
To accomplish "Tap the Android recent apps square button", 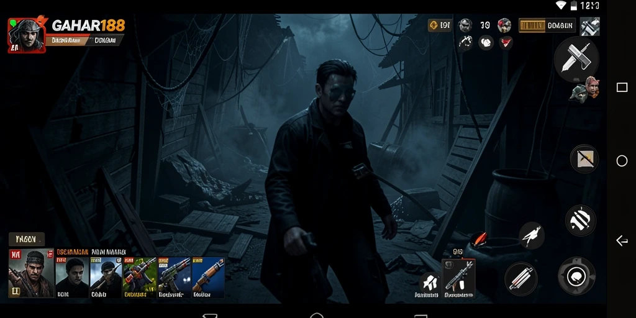I will pyautogui.click(x=622, y=87).
